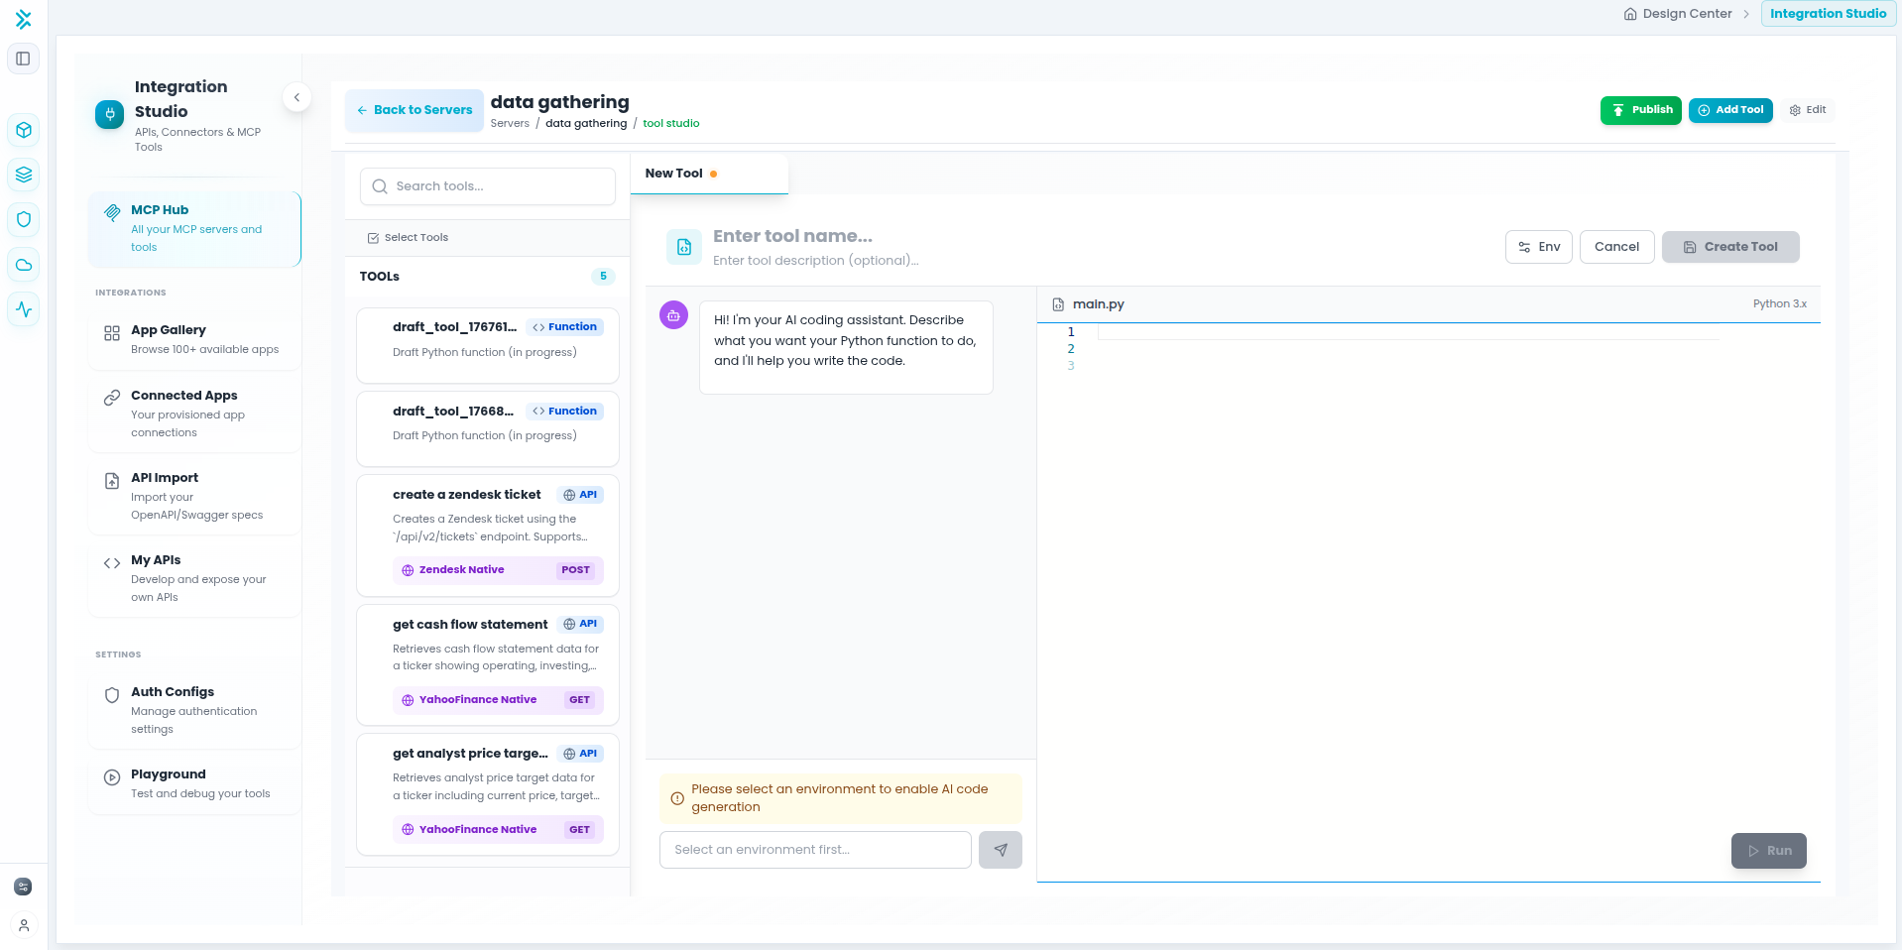Open the user profile icon at bottom left
Viewport: 1902px width, 950px height.
click(x=24, y=925)
